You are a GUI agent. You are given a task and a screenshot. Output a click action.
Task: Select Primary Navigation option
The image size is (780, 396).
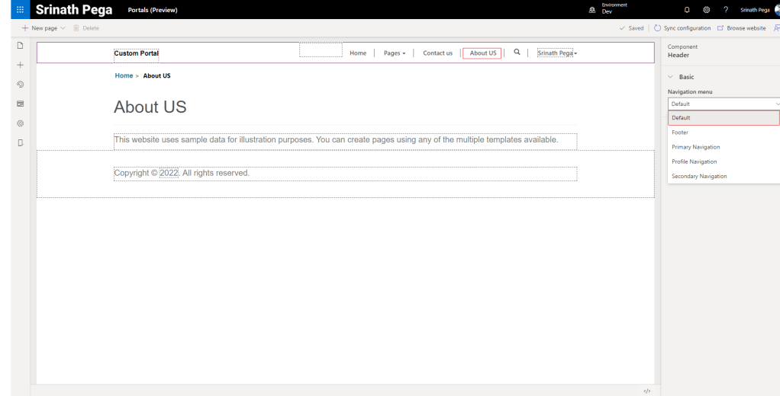tap(695, 147)
